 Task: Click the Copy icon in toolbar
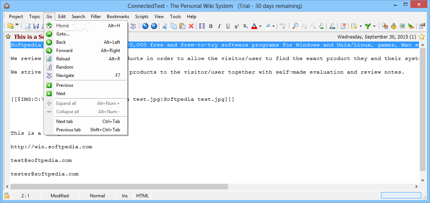pos(174,26)
